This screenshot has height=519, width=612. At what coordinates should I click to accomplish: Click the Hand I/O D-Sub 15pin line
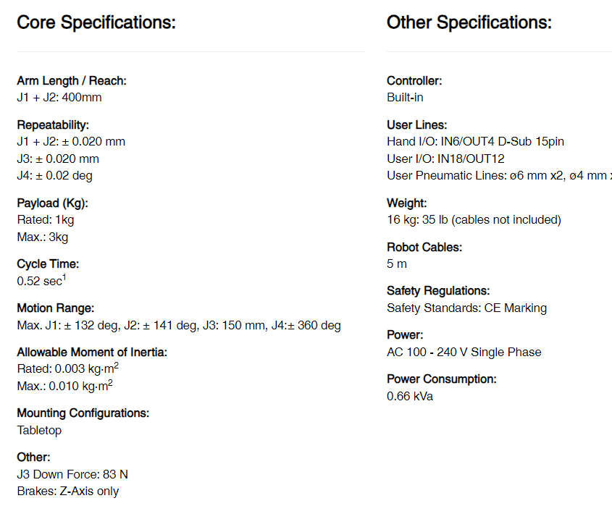point(475,142)
